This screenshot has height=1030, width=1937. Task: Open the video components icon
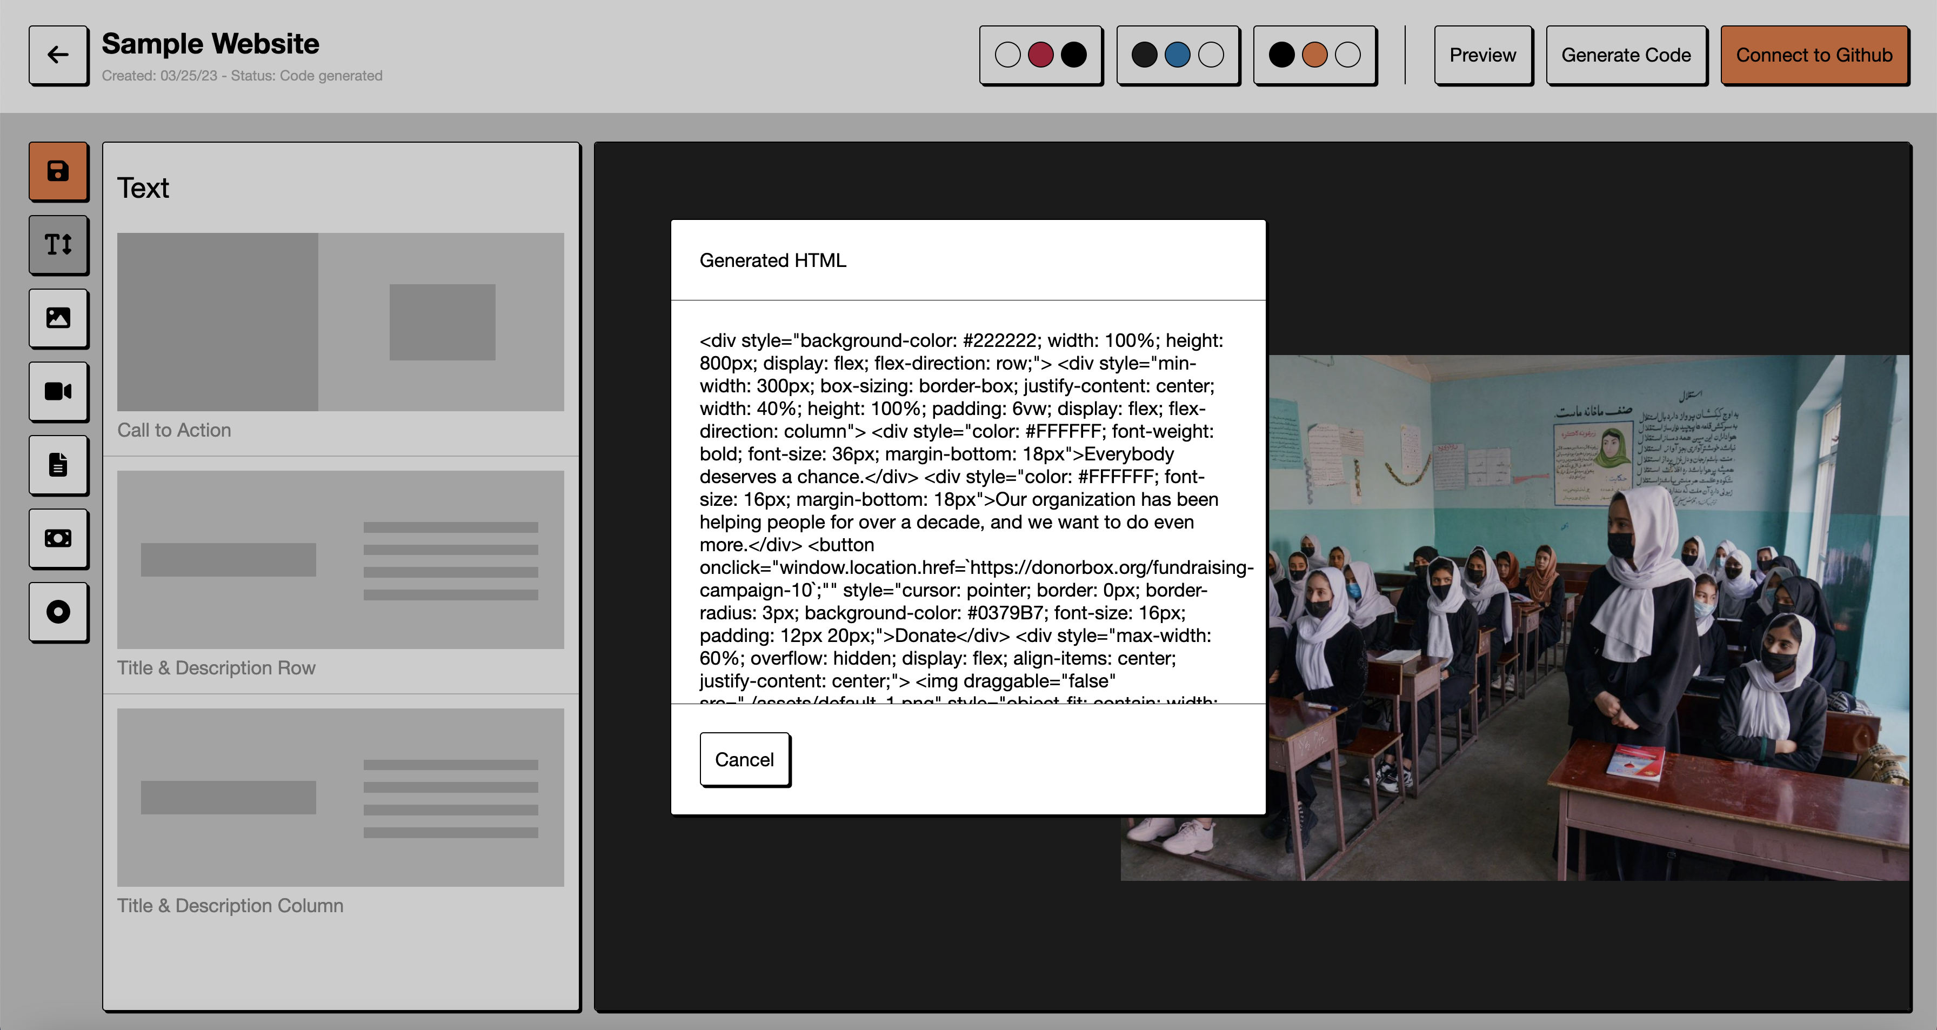58,391
